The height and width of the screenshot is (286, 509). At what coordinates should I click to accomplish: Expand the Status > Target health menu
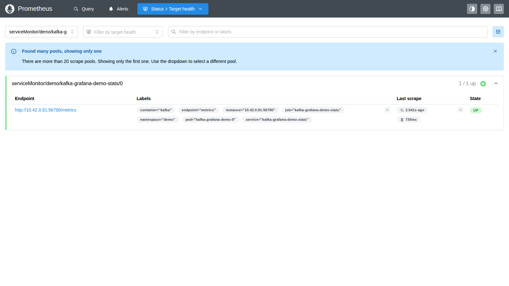(173, 9)
